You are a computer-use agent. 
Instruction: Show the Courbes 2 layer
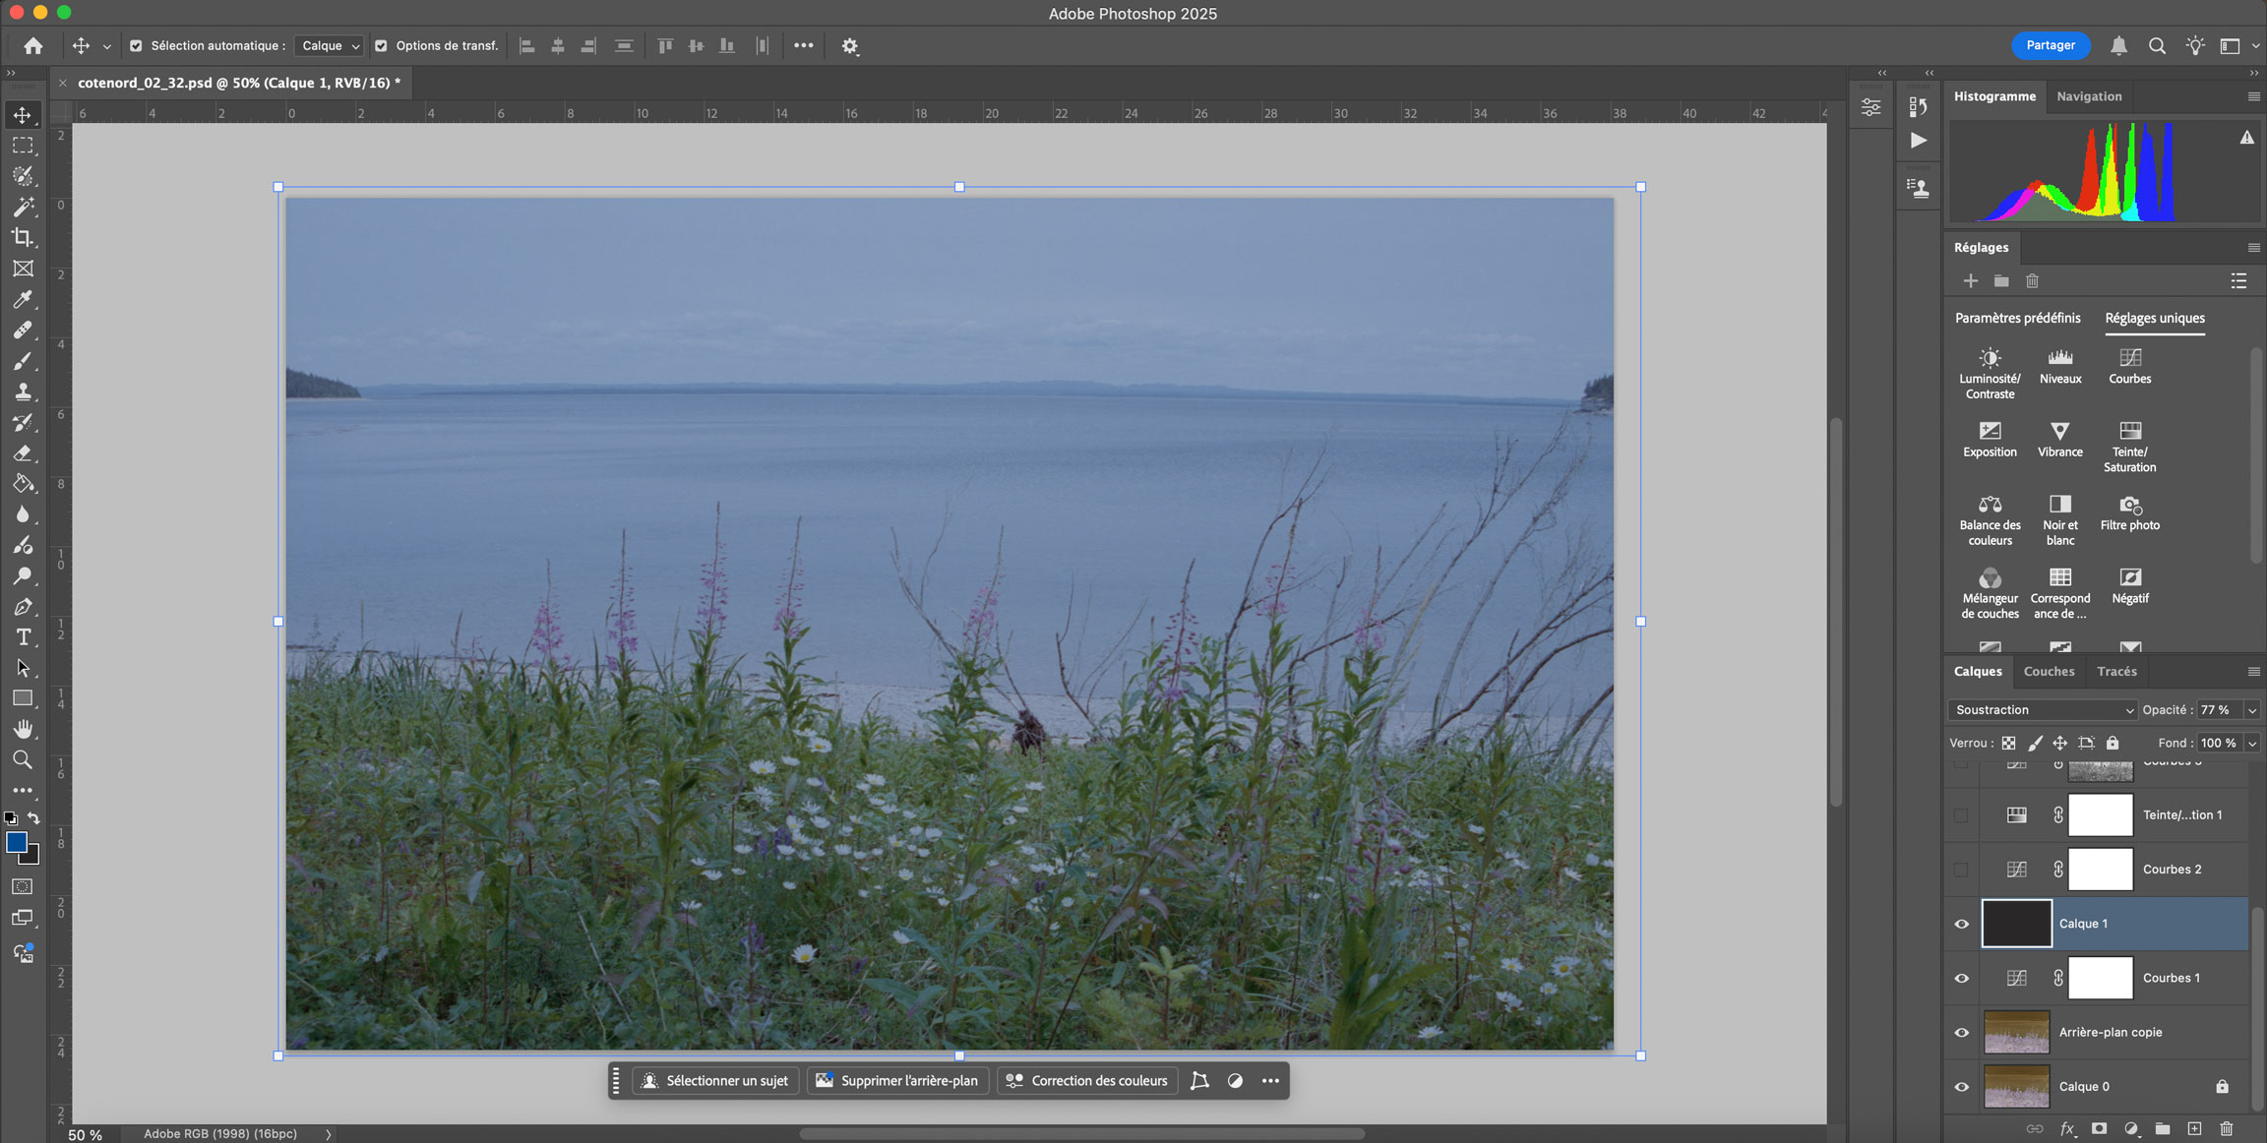[x=1961, y=870]
